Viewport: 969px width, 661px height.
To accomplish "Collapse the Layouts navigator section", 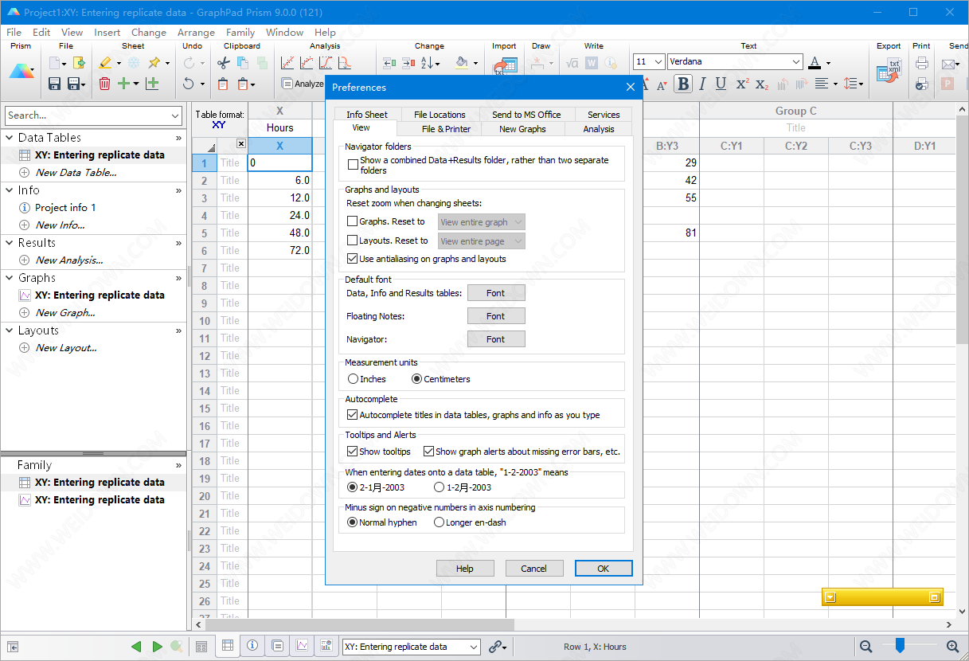I will click(x=10, y=330).
